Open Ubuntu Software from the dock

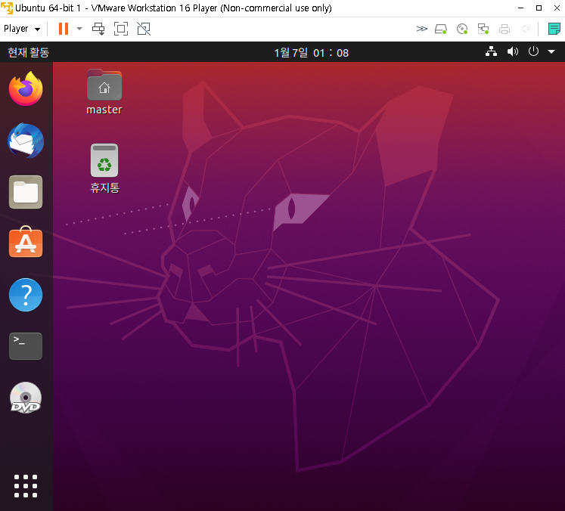(26, 243)
